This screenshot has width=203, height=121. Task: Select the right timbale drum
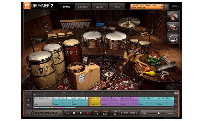pyautogui.click(x=116, y=40)
